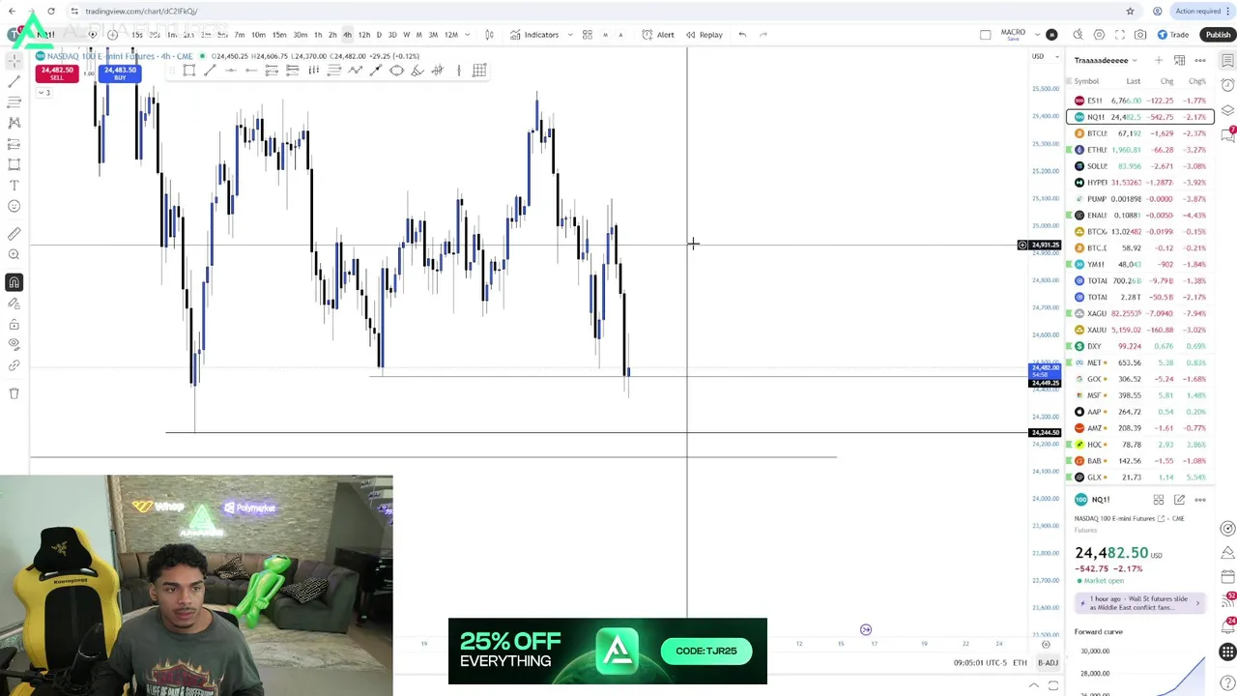Viewport: 1237px width, 696px height.
Task: Expand the Indicators favorites dropdown arrow
Action: 570,35
